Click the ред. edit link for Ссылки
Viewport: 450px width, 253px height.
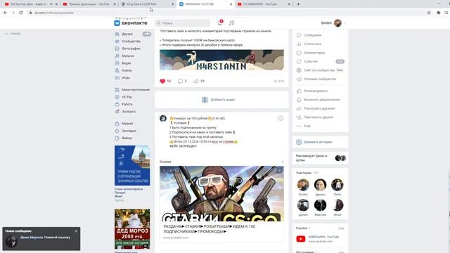tap(341, 228)
